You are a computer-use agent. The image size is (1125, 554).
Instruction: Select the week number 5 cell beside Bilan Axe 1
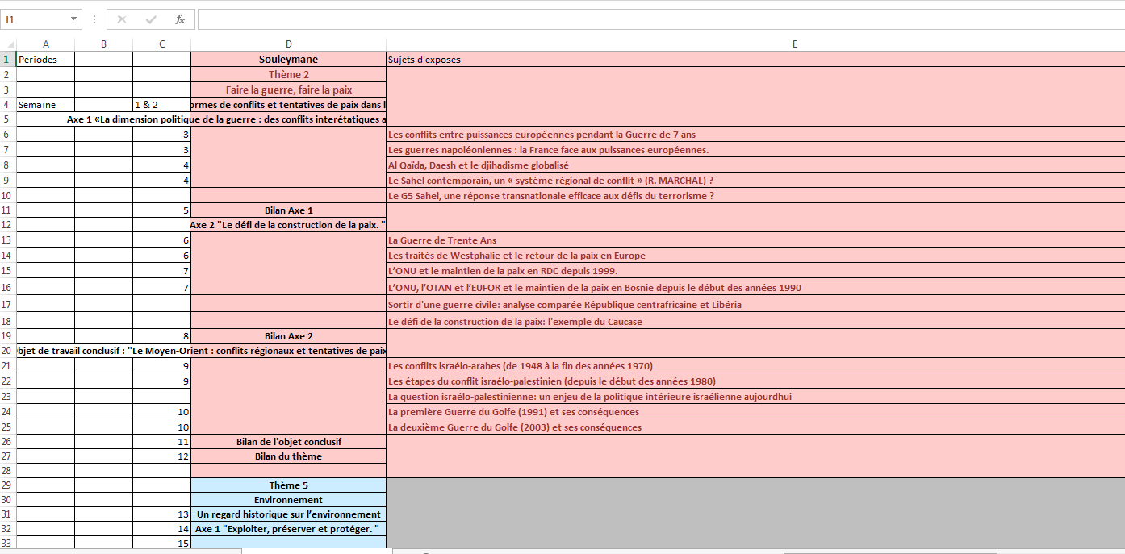click(x=162, y=210)
